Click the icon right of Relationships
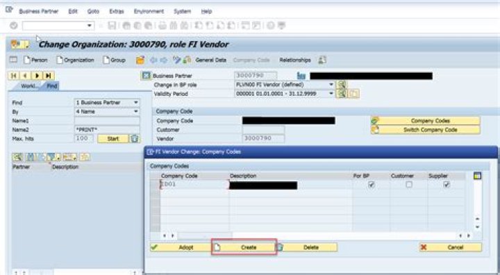500x275 pixels. (322, 60)
